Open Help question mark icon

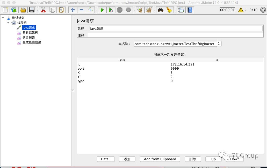click(x=190, y=10)
